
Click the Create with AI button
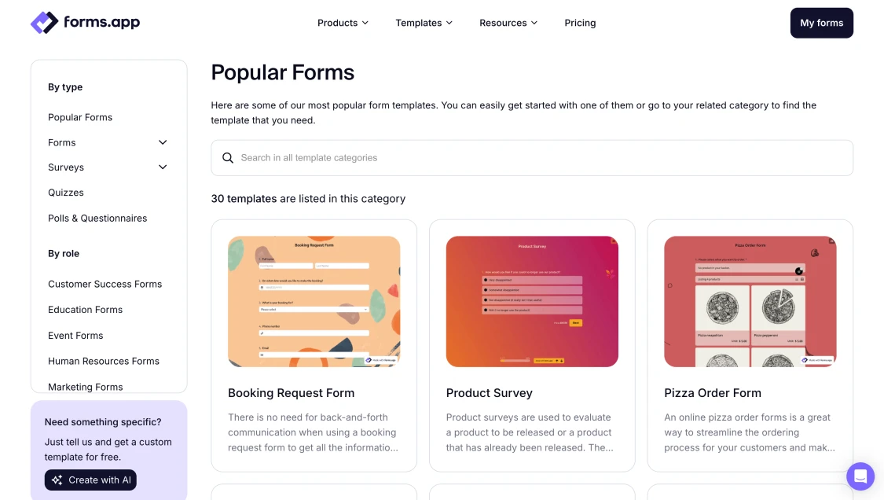tap(90, 480)
